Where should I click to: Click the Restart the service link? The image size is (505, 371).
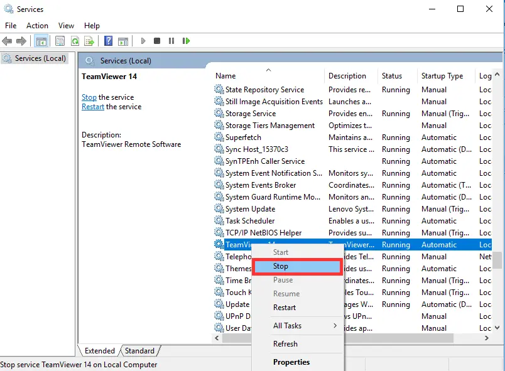93,107
